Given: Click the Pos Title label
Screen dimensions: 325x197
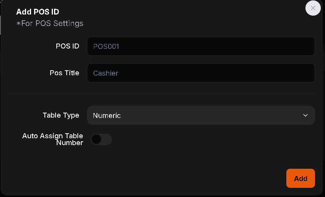Looking at the screenshot, I should 64,73.
